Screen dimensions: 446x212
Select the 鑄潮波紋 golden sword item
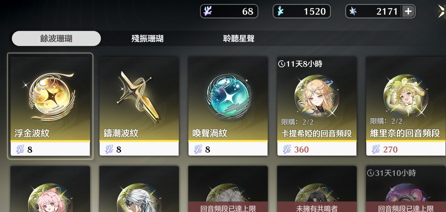pyautogui.click(x=139, y=106)
